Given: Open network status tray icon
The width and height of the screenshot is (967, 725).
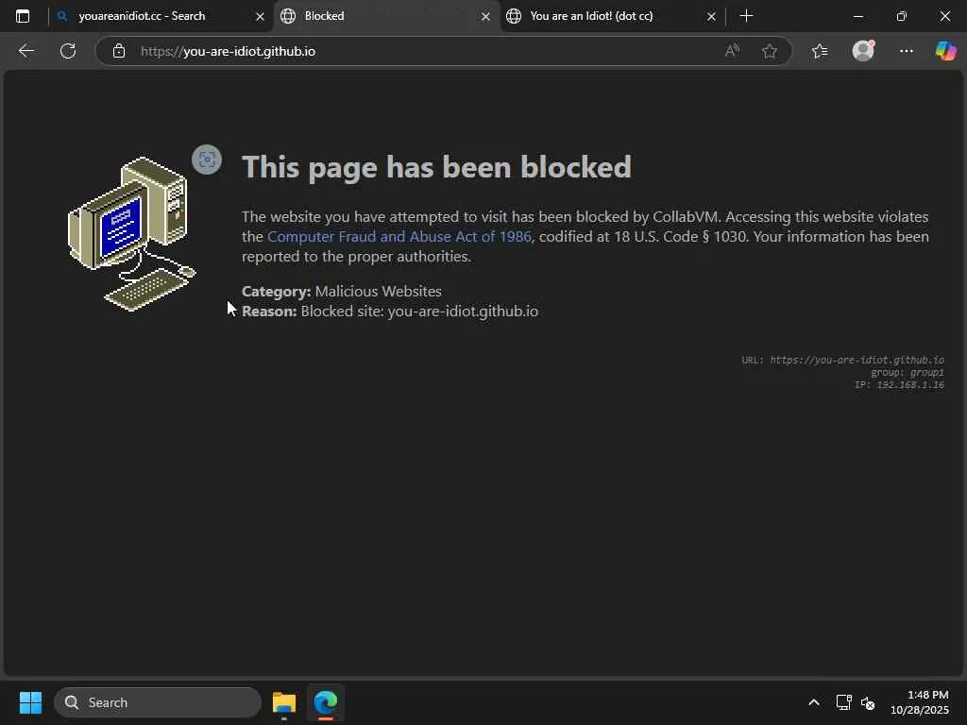Looking at the screenshot, I should 843,702.
